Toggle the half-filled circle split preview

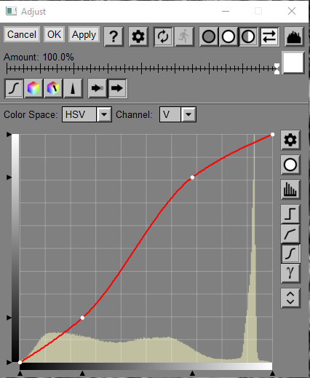click(x=248, y=36)
